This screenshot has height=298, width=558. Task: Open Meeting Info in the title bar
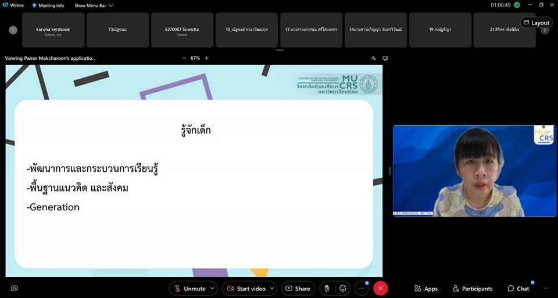point(48,5)
